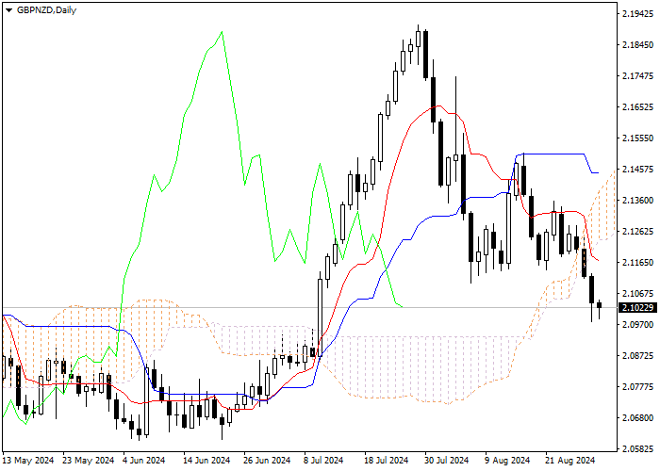The image size is (660, 471).
Task: Click the last candlestick on the chart
Action: 600,305
